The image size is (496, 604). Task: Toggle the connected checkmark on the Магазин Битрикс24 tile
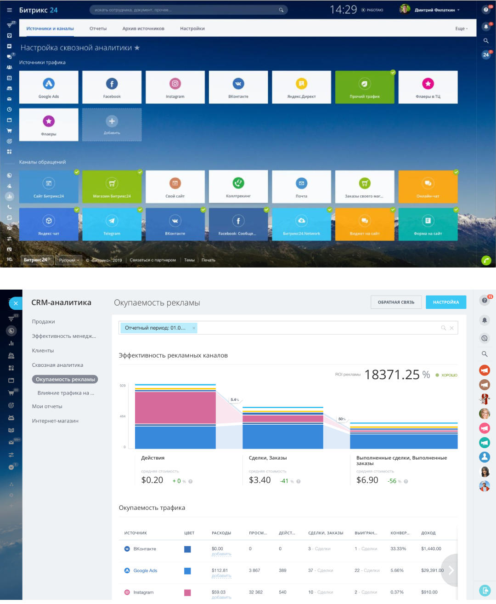(140, 172)
